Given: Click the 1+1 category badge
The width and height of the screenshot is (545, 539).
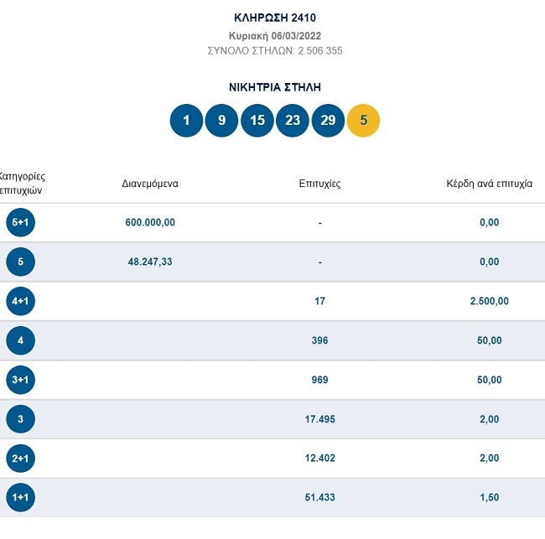Looking at the screenshot, I should (20, 497).
